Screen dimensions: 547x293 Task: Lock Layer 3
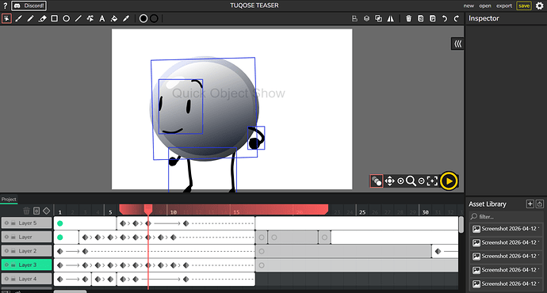(x=13, y=264)
